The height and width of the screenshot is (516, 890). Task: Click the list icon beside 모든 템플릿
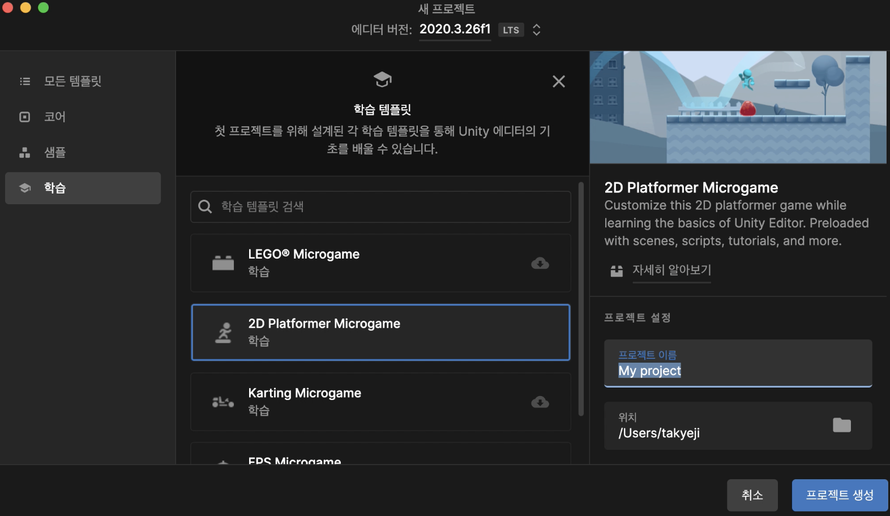point(25,81)
